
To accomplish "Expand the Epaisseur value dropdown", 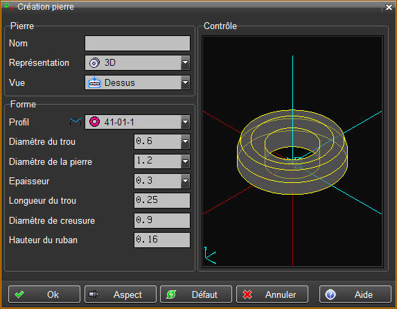I will [185, 181].
